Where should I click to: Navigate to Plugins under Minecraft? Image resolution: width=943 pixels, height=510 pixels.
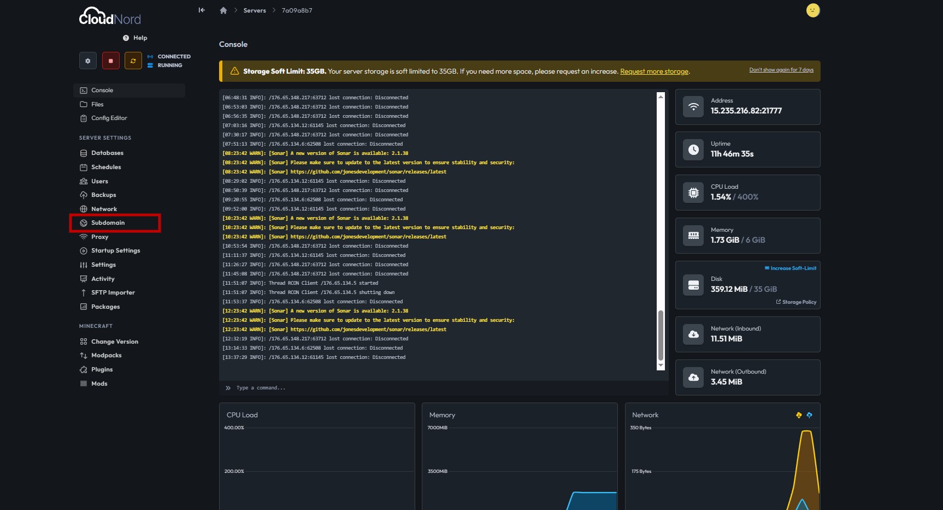pos(102,369)
